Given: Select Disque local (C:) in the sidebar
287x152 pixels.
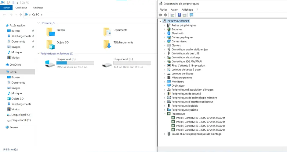Looking at the screenshot, I should coord(21,115).
